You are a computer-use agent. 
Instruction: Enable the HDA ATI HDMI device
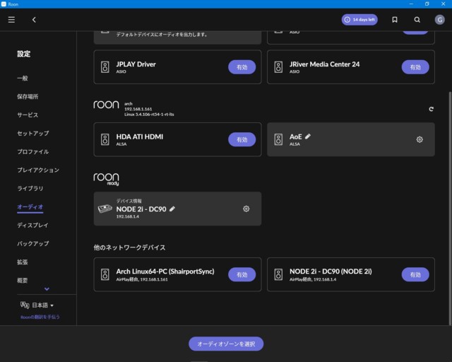242,139
